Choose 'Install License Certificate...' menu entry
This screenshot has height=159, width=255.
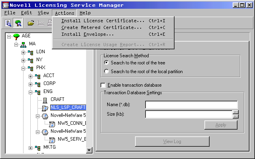tap(103, 21)
